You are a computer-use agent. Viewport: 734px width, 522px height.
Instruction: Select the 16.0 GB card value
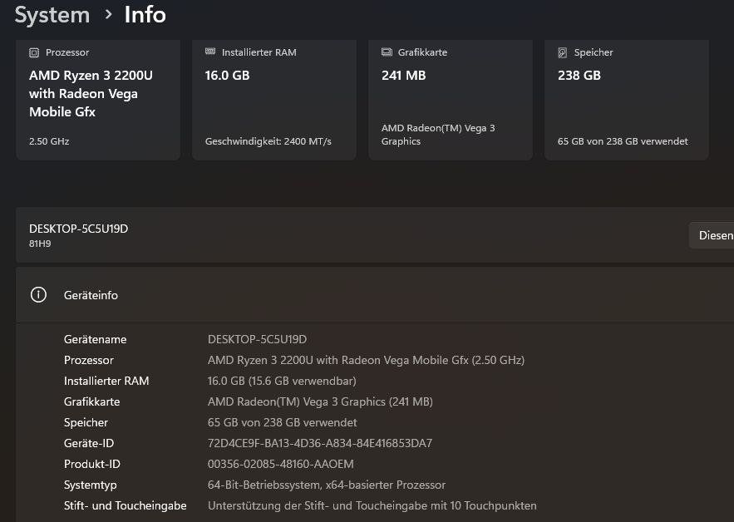227,76
